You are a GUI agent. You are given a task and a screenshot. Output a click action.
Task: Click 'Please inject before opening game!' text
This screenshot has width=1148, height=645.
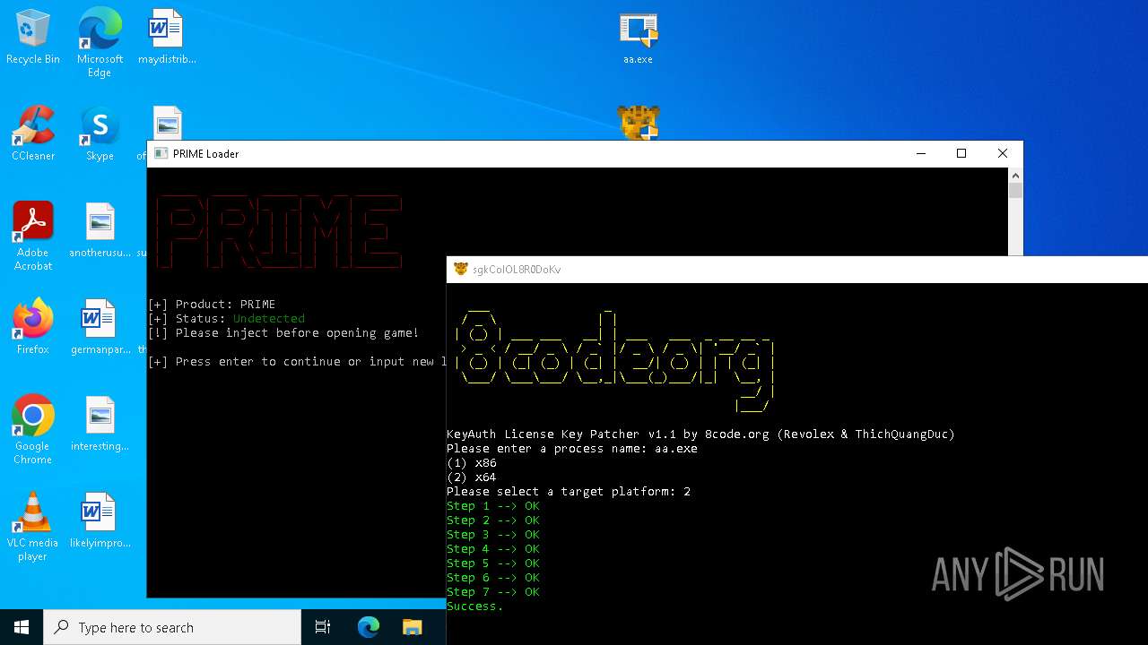[x=297, y=332]
